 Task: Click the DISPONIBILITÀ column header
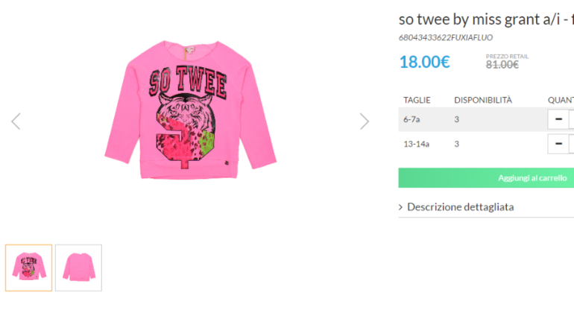(x=483, y=99)
